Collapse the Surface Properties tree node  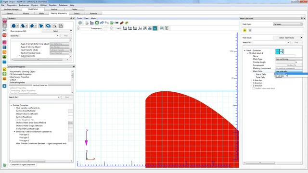coord(11,105)
